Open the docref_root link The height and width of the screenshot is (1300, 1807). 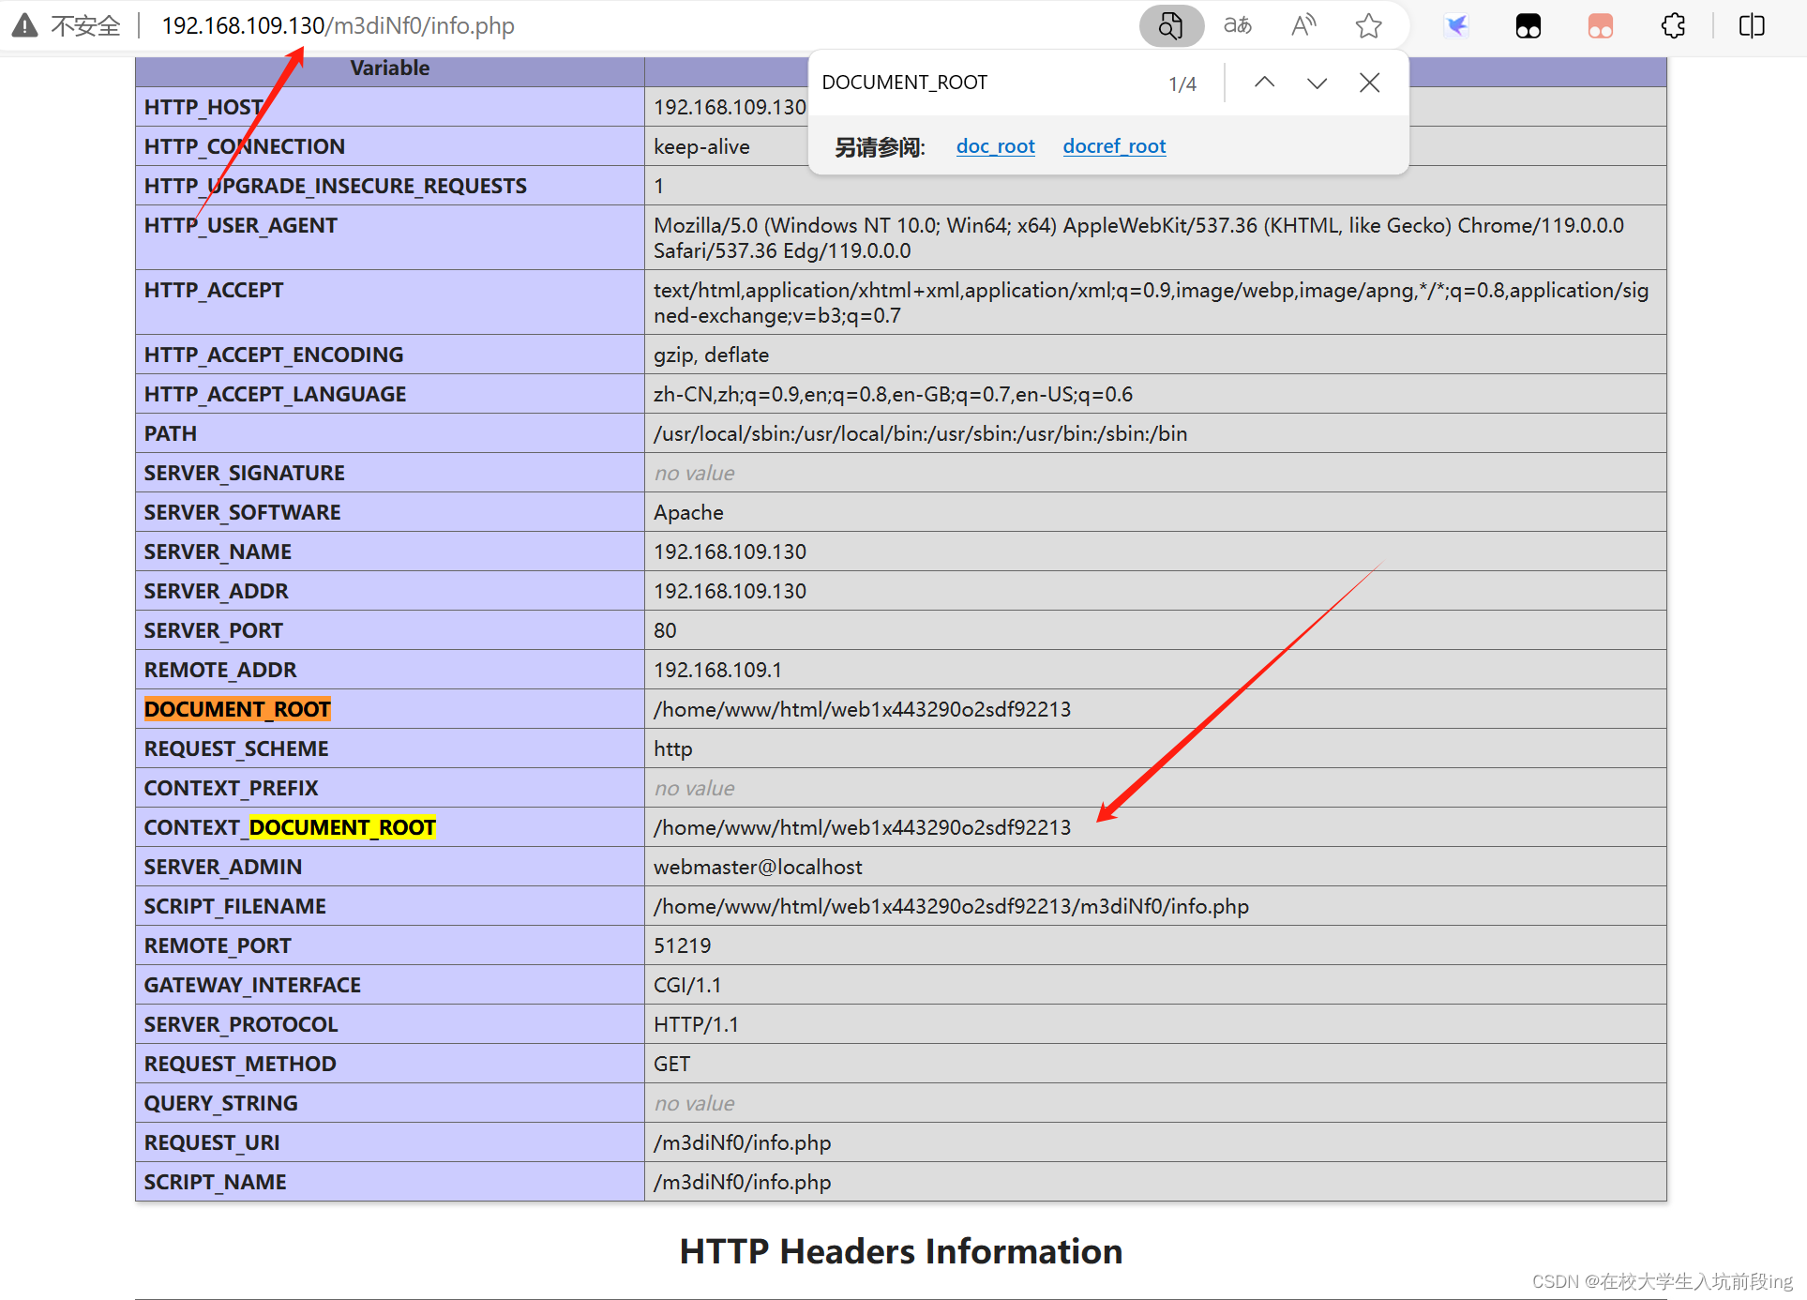point(1114,145)
